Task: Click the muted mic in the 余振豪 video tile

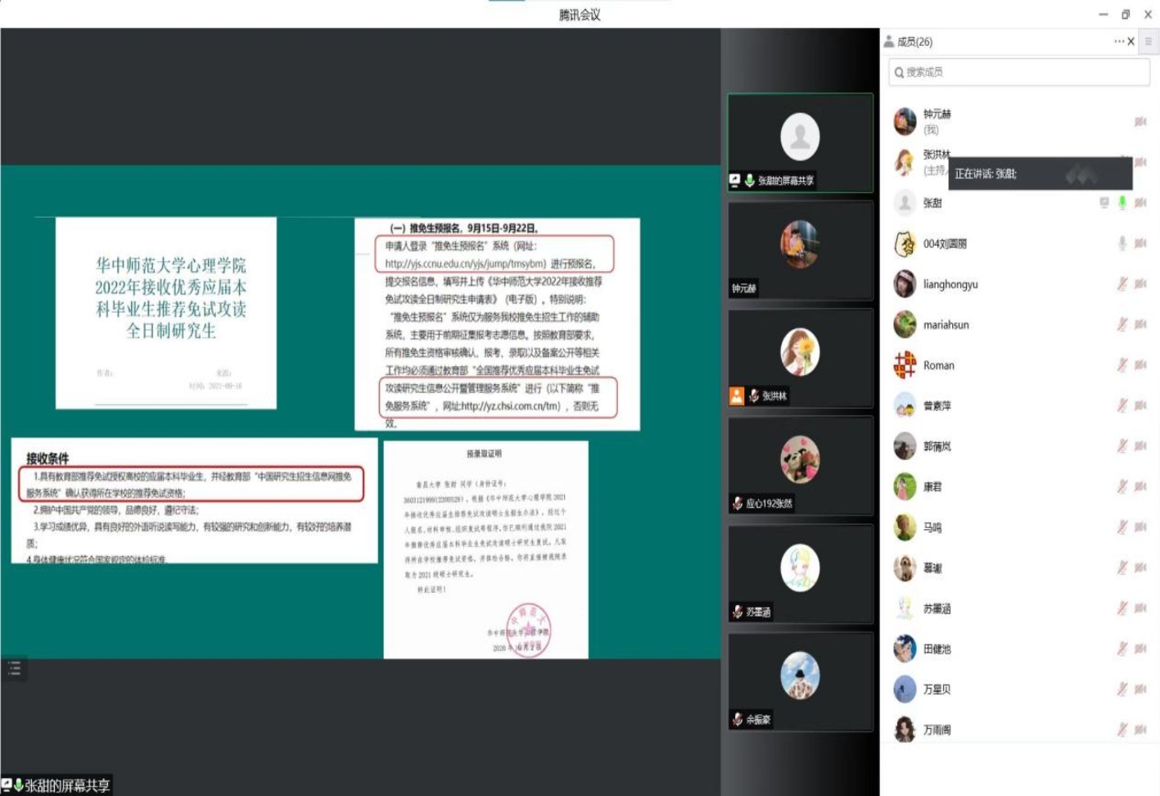Action: 738,719
